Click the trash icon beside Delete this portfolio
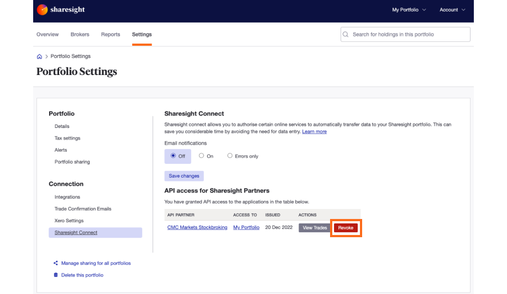Screen dimensions: 507x294 pyautogui.click(x=56, y=275)
